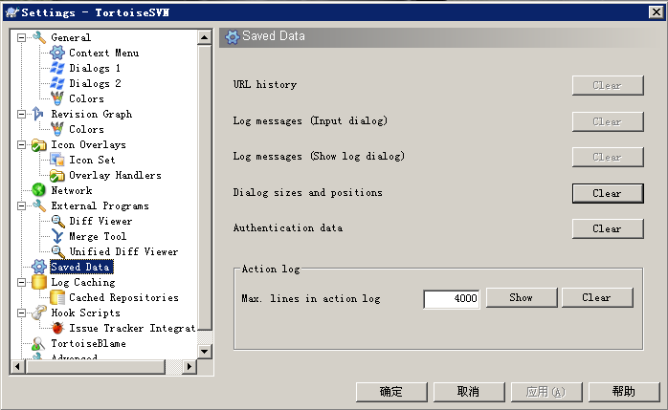The height and width of the screenshot is (410, 668).
Task: Click the 取消 (Cancel) button
Action: pyautogui.click(x=469, y=392)
